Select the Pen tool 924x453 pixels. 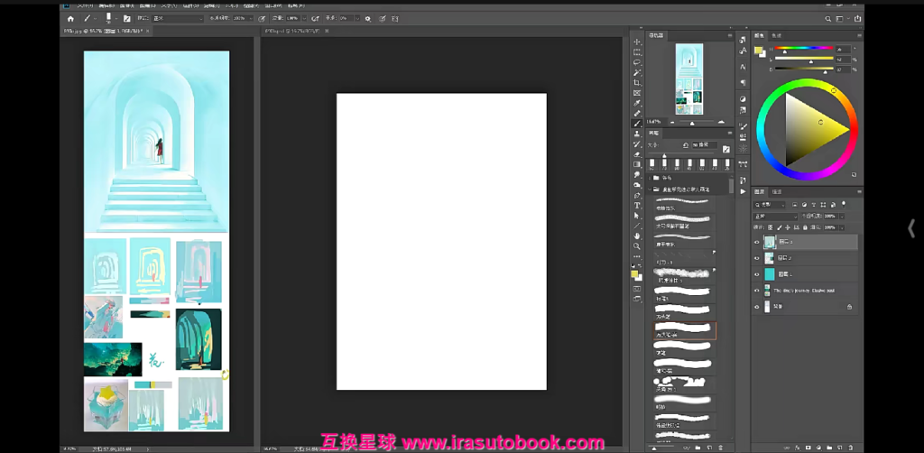coord(637,195)
